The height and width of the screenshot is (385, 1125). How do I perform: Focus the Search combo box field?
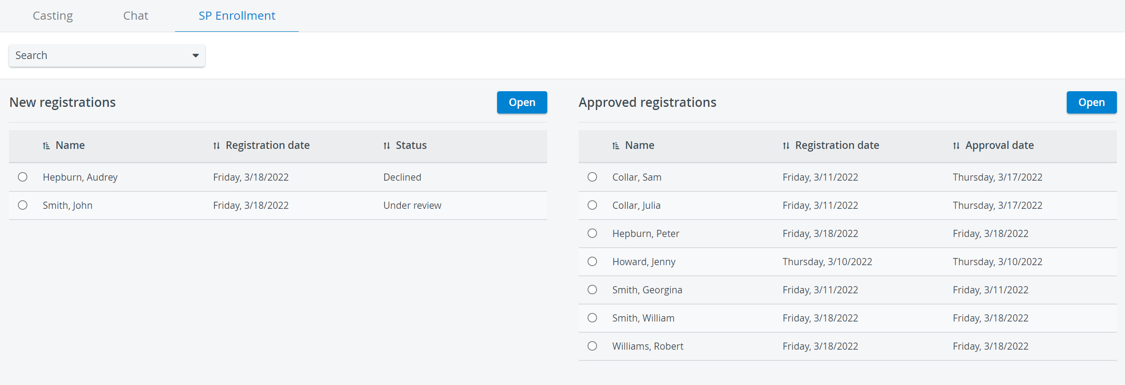pos(107,55)
